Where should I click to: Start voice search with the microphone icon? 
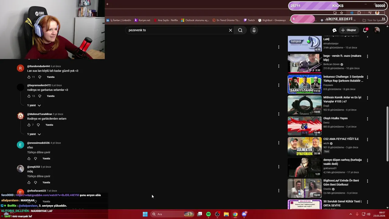(x=254, y=30)
